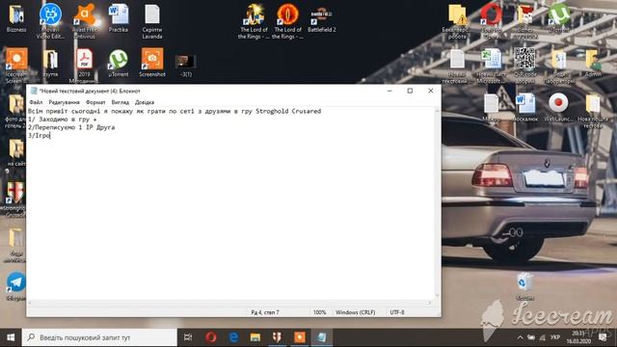Switch to Stronghold shield app on taskbar
The width and height of the screenshot is (617, 347).
[278, 337]
